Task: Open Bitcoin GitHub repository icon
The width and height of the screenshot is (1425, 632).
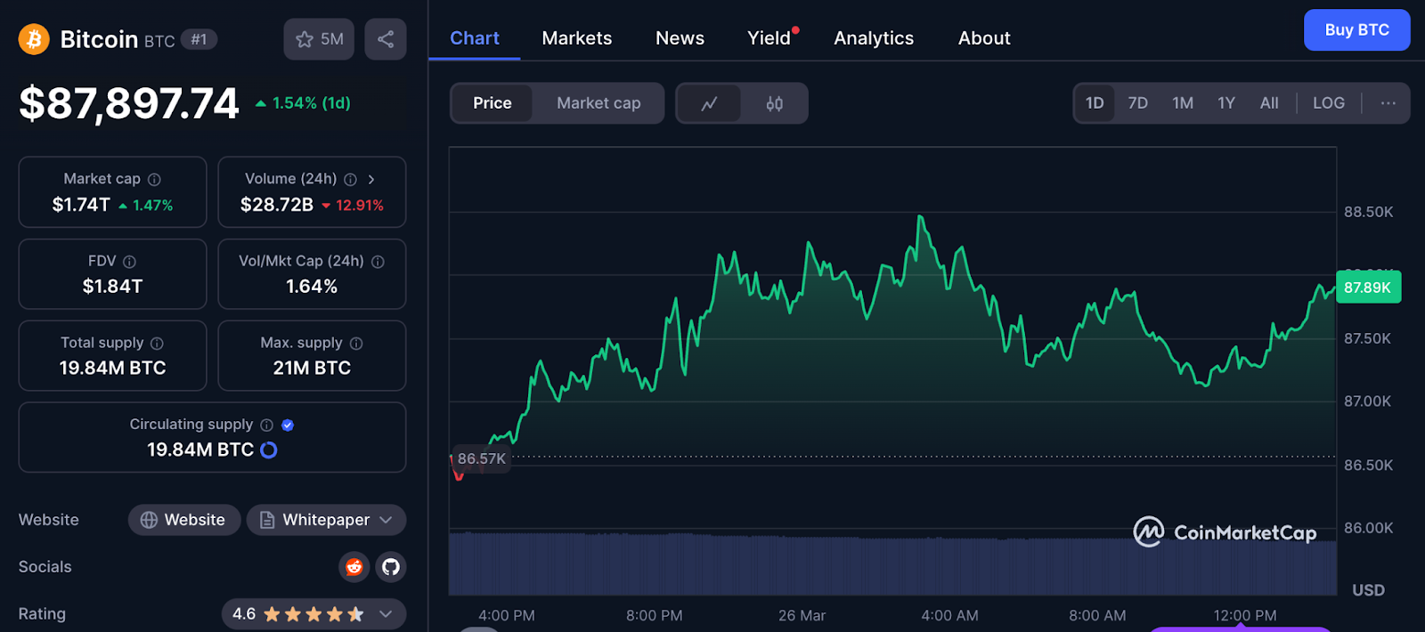Action: (x=390, y=567)
